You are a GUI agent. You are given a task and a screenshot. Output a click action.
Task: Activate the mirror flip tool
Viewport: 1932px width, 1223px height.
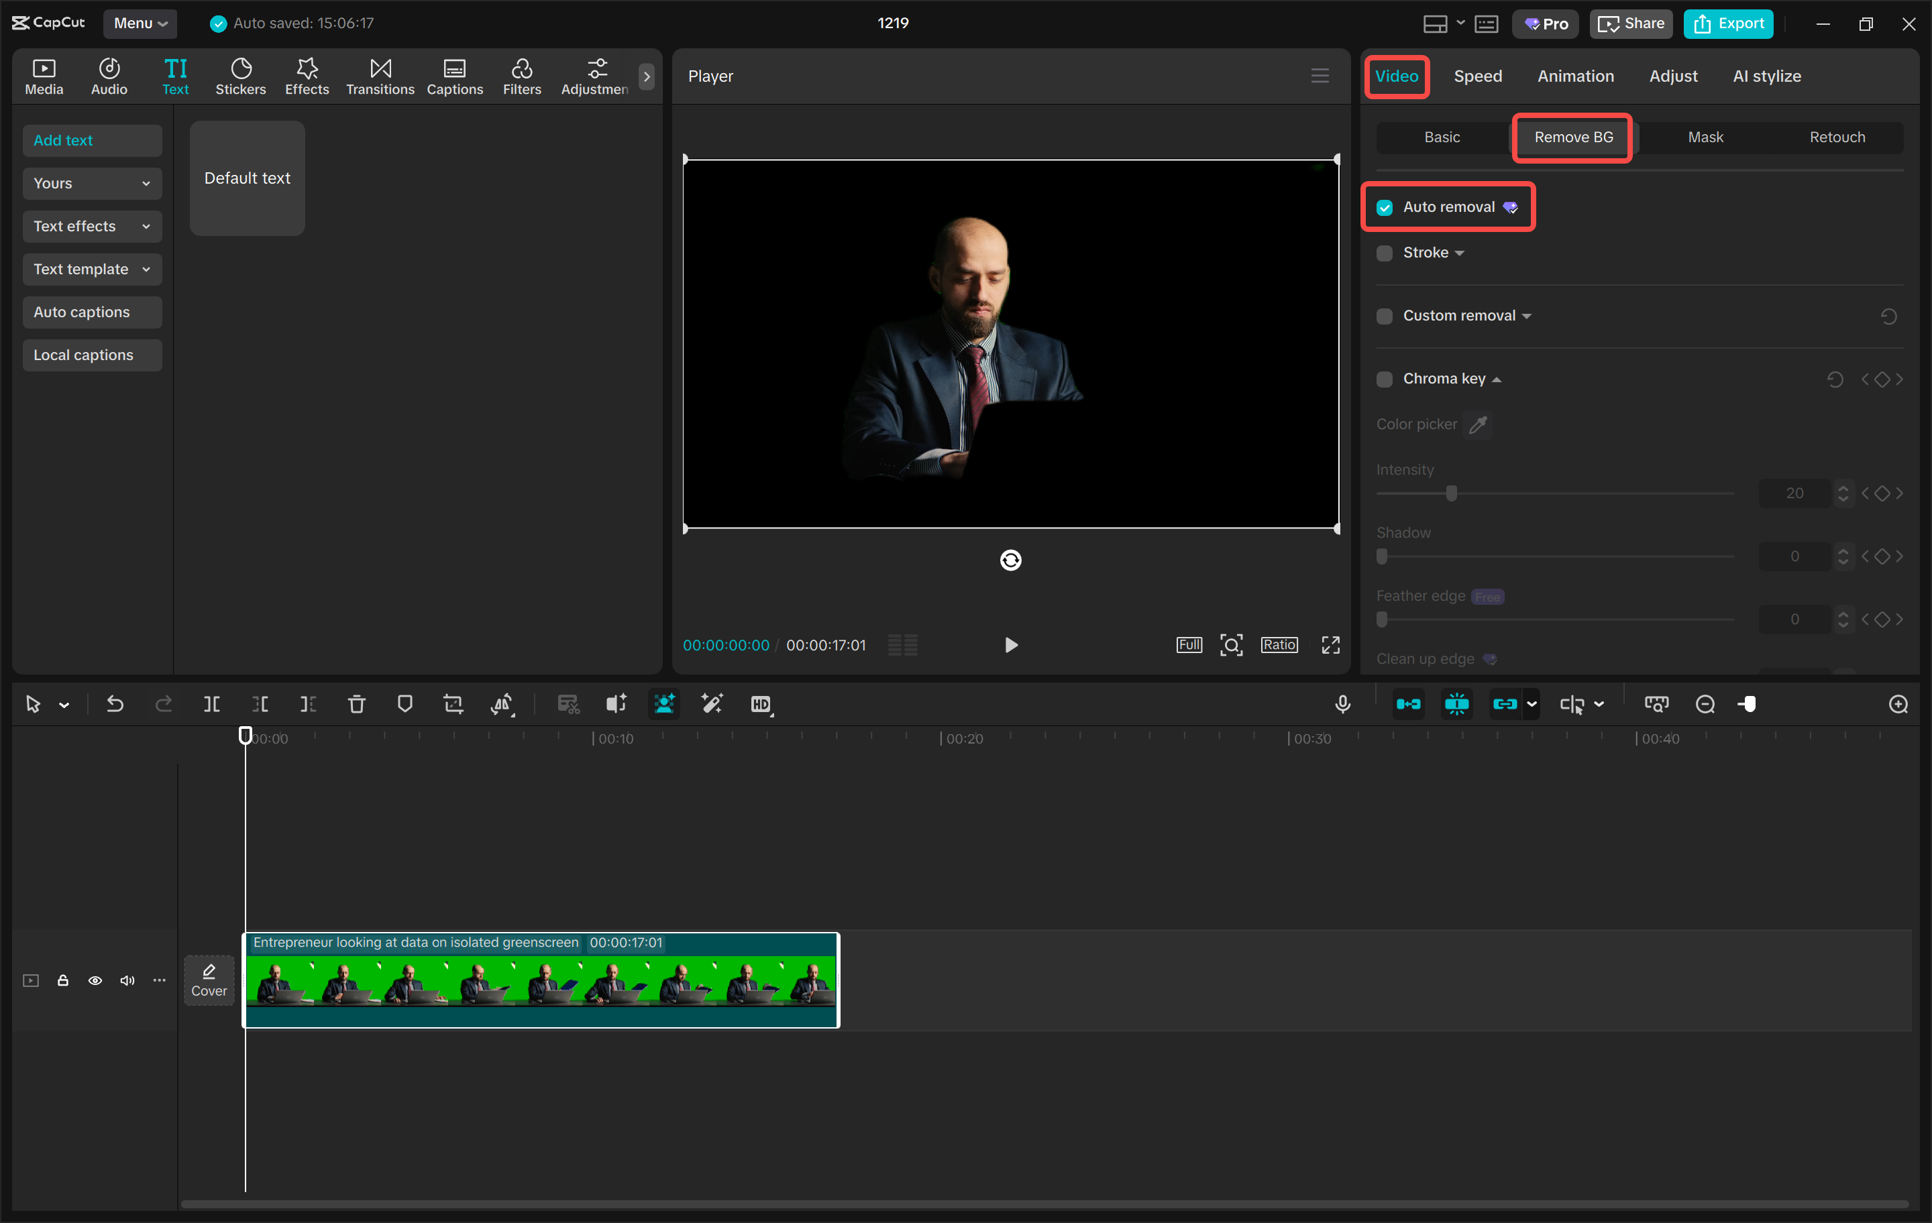click(502, 704)
